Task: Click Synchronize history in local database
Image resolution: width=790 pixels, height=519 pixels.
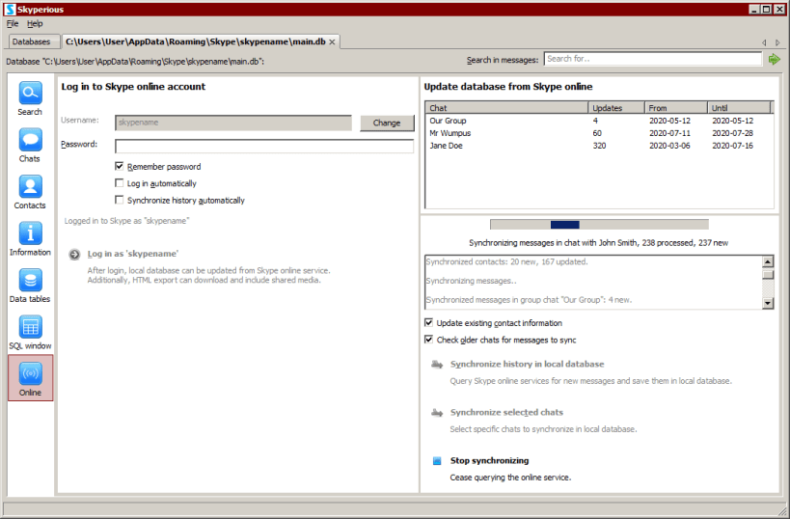Action: coord(527,364)
